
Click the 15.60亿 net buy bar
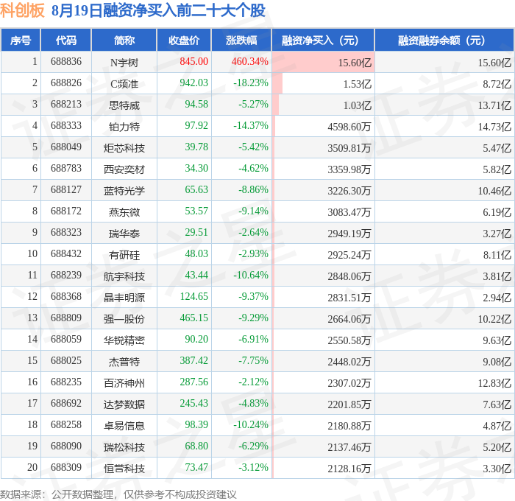[323, 62]
